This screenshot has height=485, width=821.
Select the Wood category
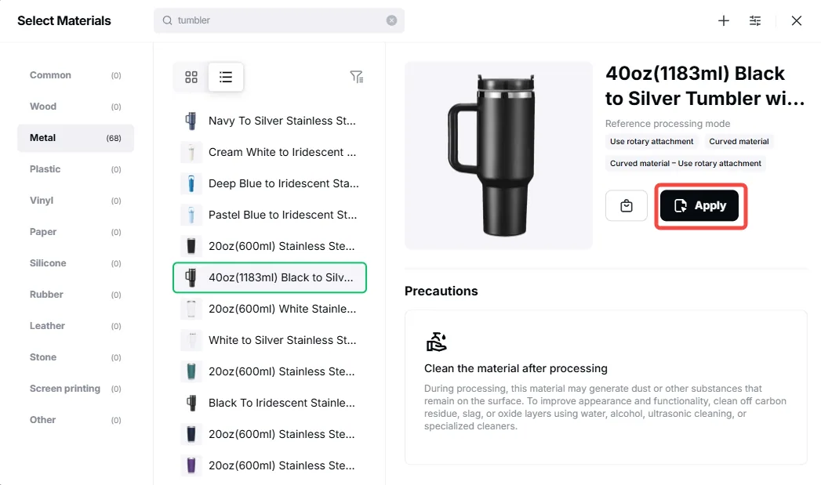click(75, 107)
